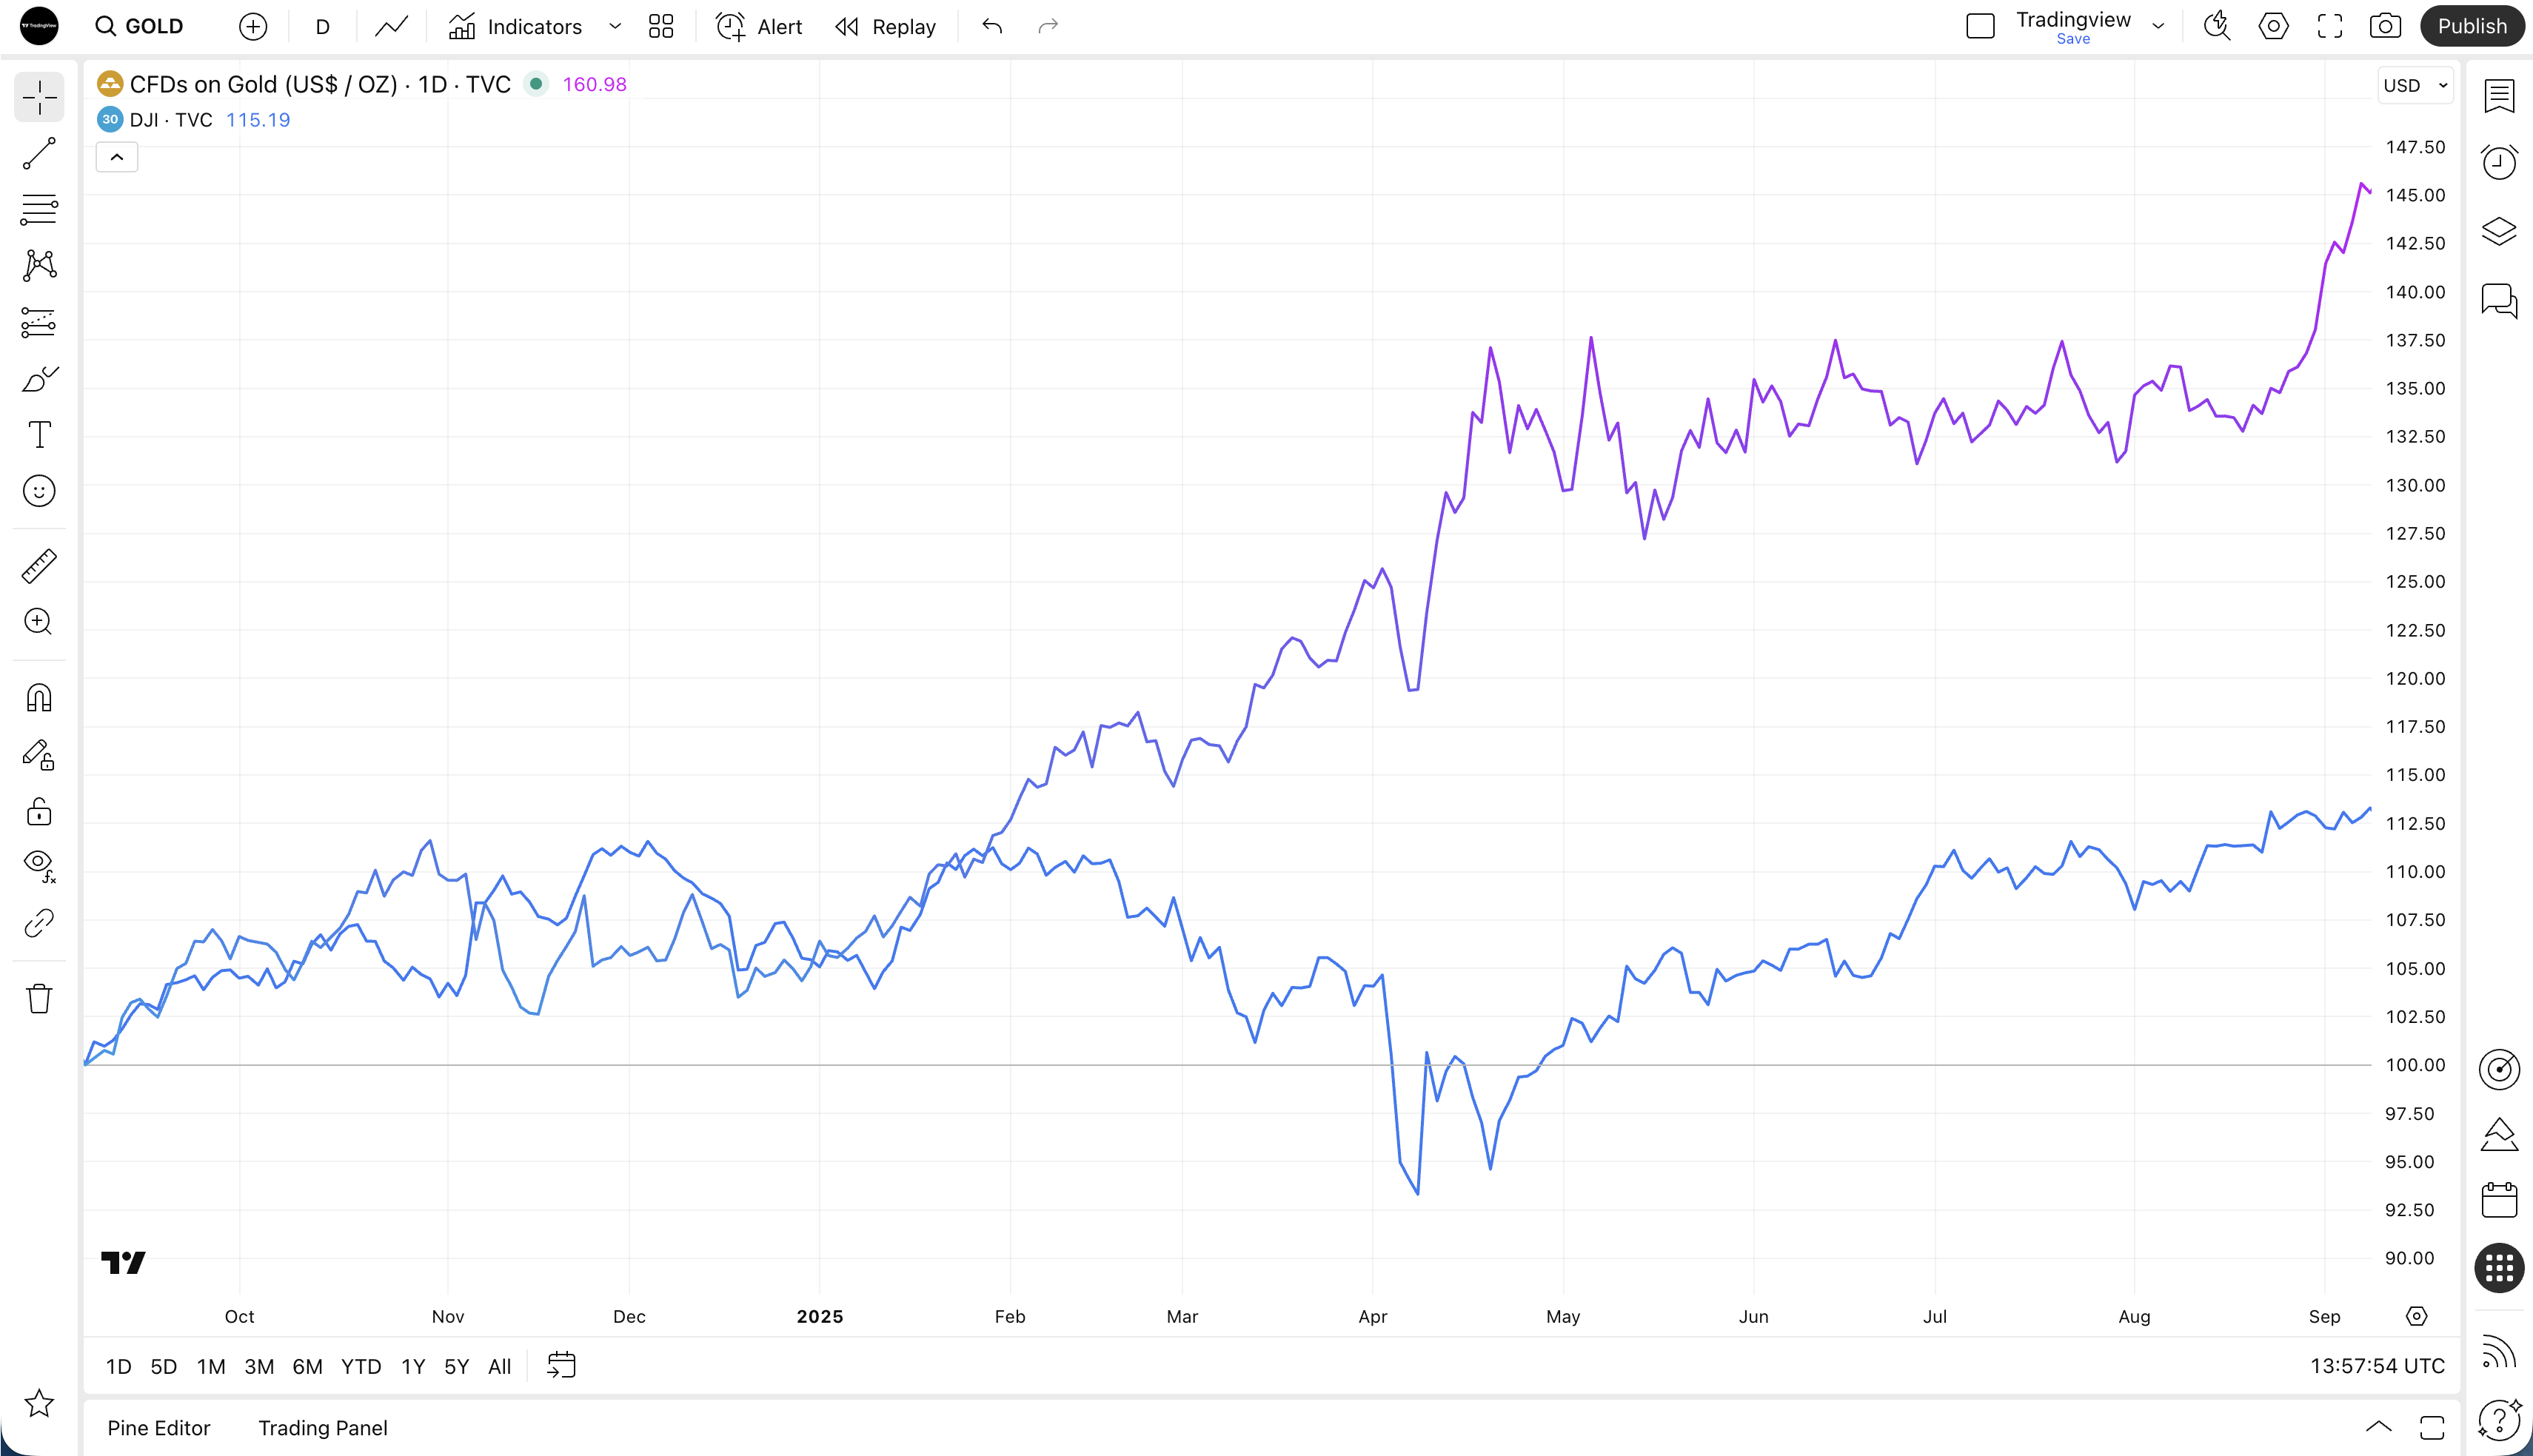Open the Alerts panel with clock icon
2533x1456 pixels.
pyautogui.click(x=2499, y=162)
